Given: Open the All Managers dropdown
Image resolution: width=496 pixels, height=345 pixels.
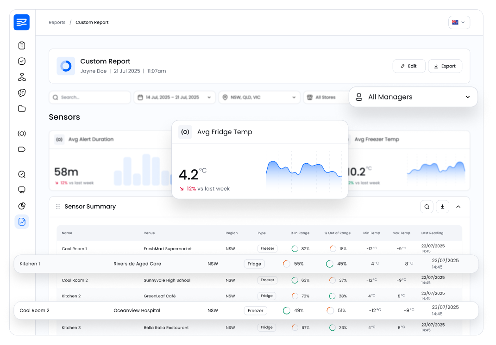Looking at the screenshot, I should click(413, 97).
